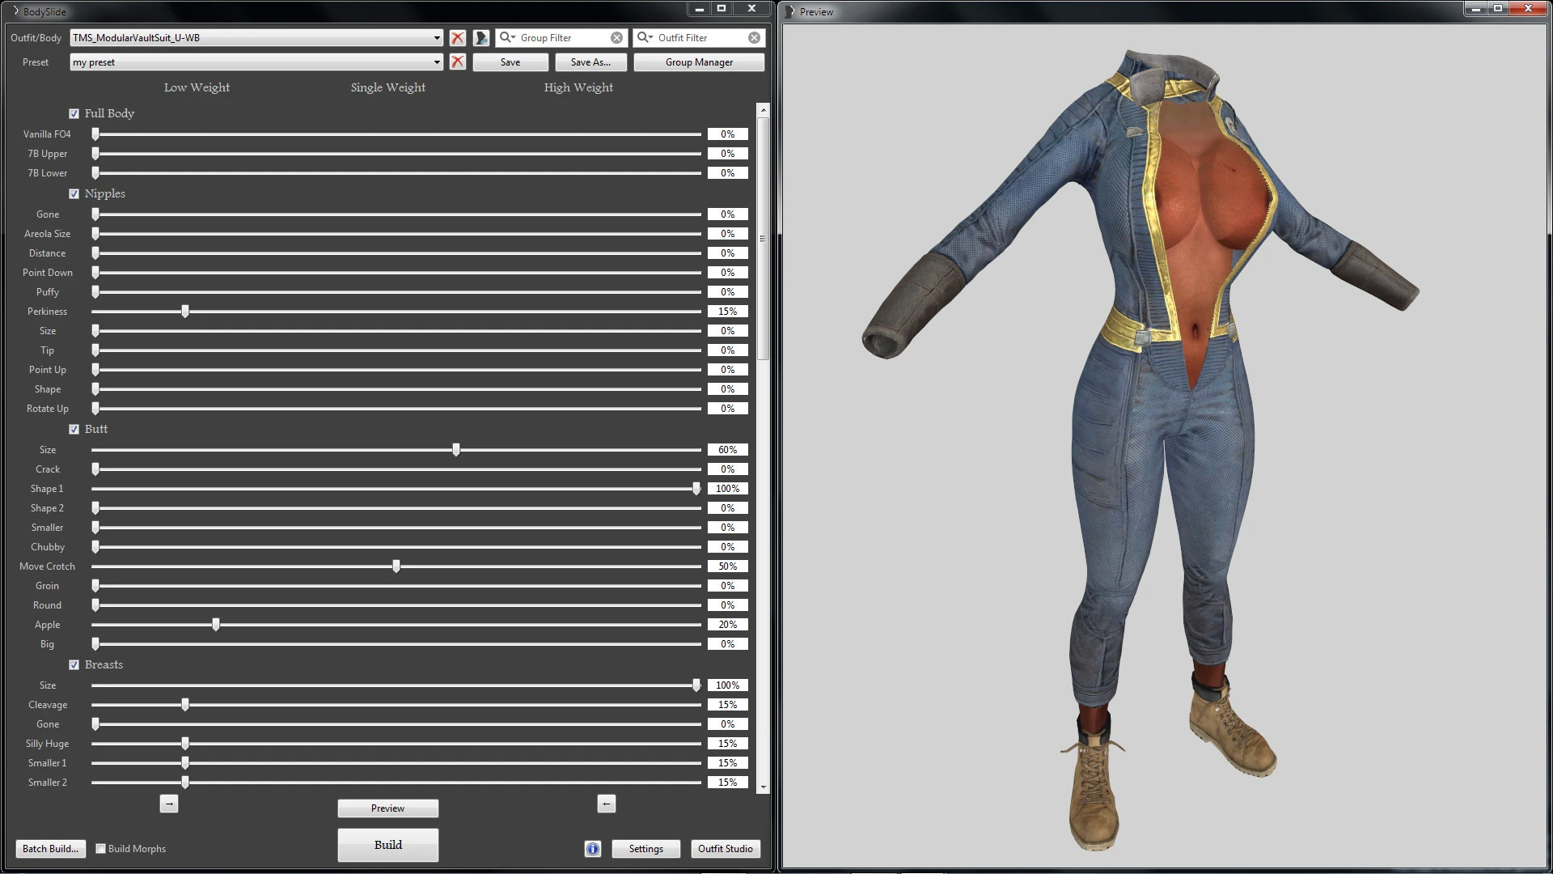Open the Group Manager
Screen dimensions: 1553x874
(699, 62)
